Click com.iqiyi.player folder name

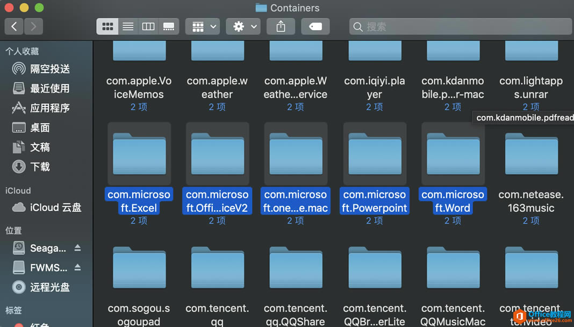click(x=375, y=88)
